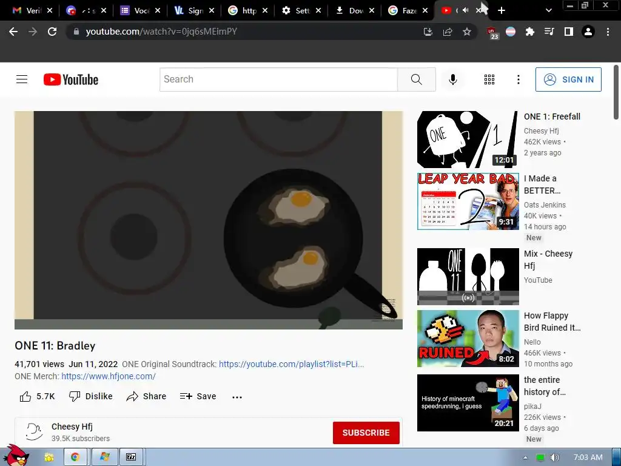Open Cheesy Hfj channel name
This screenshot has height=466, width=621.
point(72,427)
